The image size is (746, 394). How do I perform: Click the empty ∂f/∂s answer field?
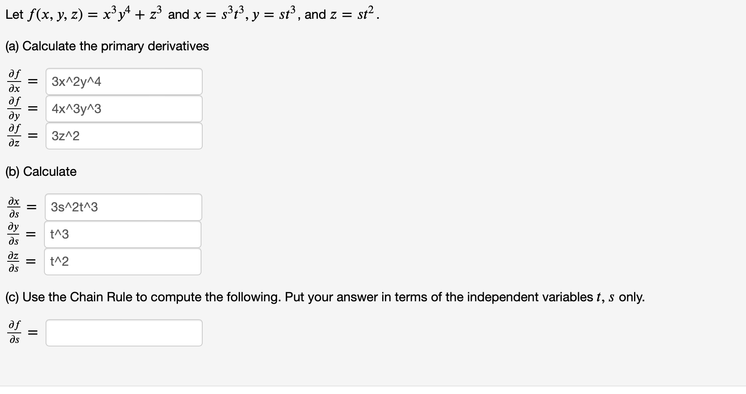[x=124, y=332]
